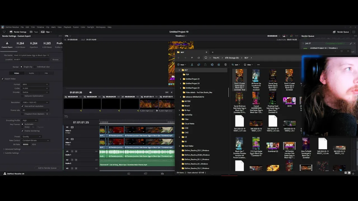Click New button in File Explorer

coord(182,65)
